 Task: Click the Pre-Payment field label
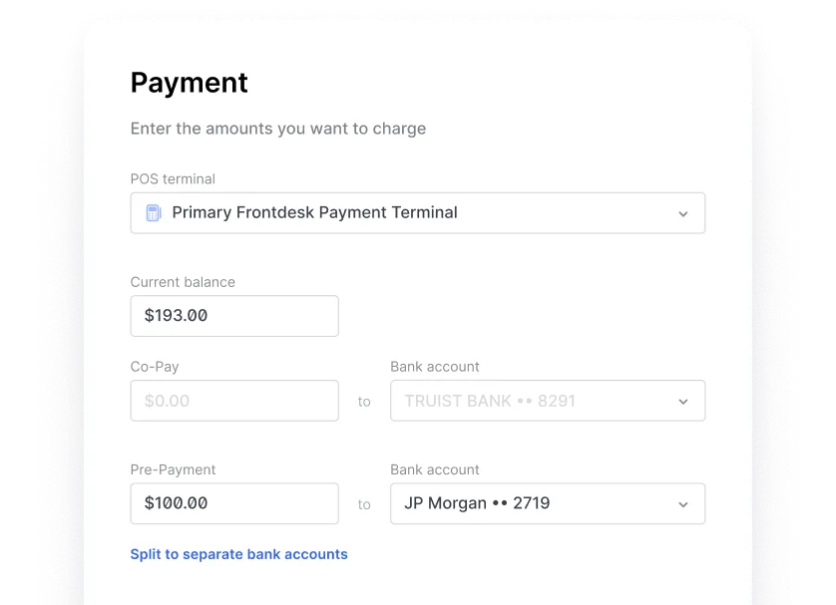coord(173,469)
